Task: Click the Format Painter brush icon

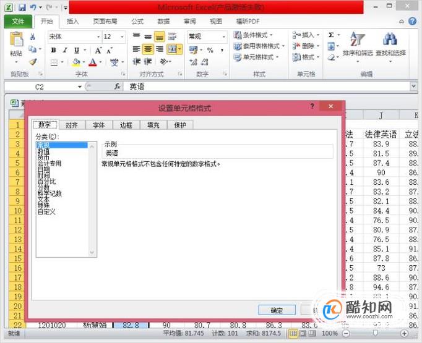Action: click(33, 62)
